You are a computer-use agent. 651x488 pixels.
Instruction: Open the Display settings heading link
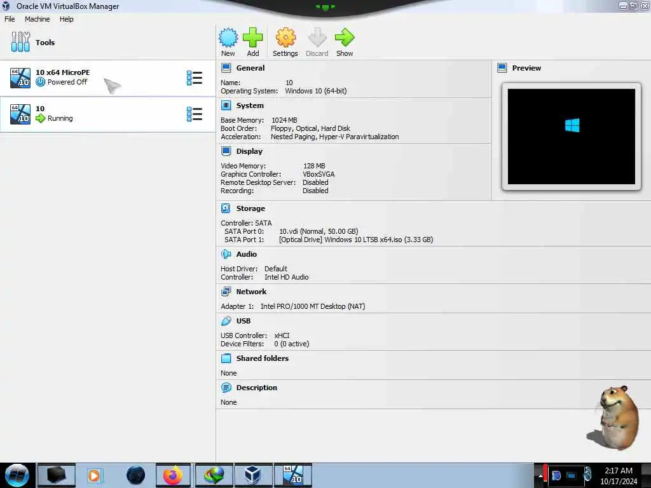[249, 151]
